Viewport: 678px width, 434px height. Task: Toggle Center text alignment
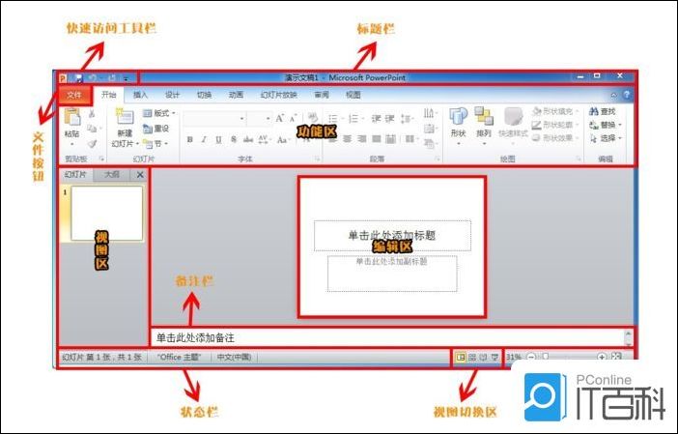click(348, 139)
